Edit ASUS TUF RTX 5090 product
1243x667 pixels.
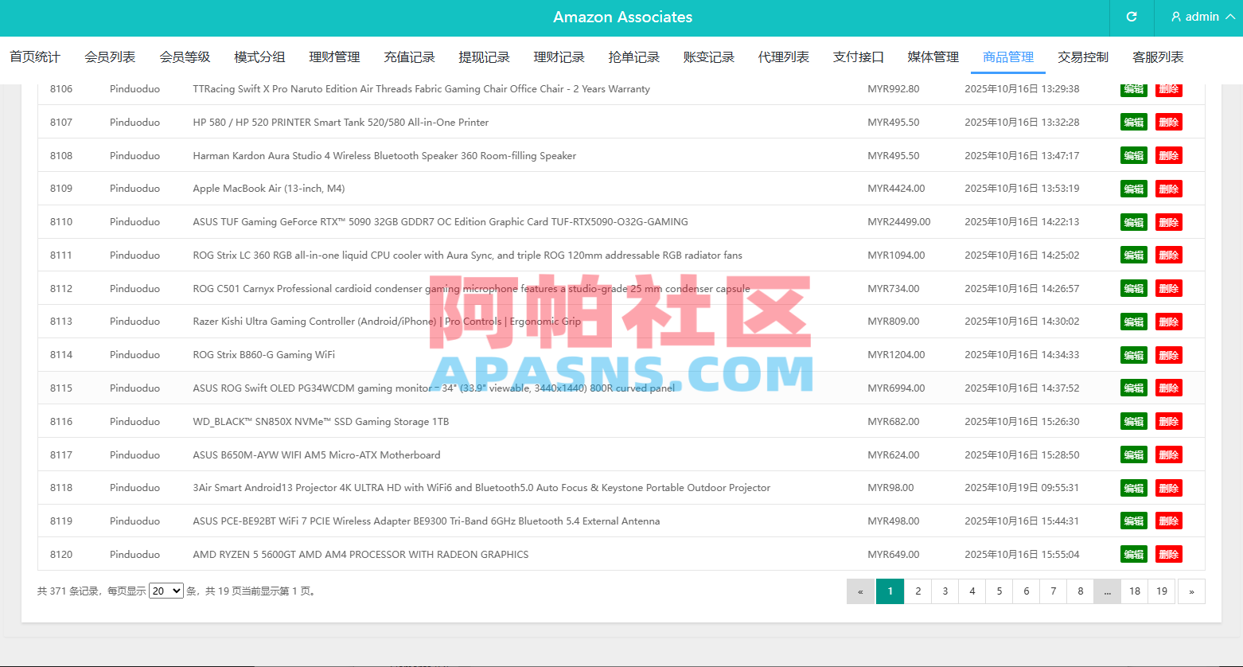pyautogui.click(x=1134, y=222)
